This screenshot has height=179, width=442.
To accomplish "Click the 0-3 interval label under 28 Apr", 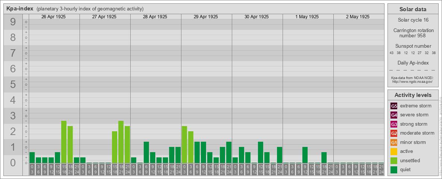I will tap(134, 169).
